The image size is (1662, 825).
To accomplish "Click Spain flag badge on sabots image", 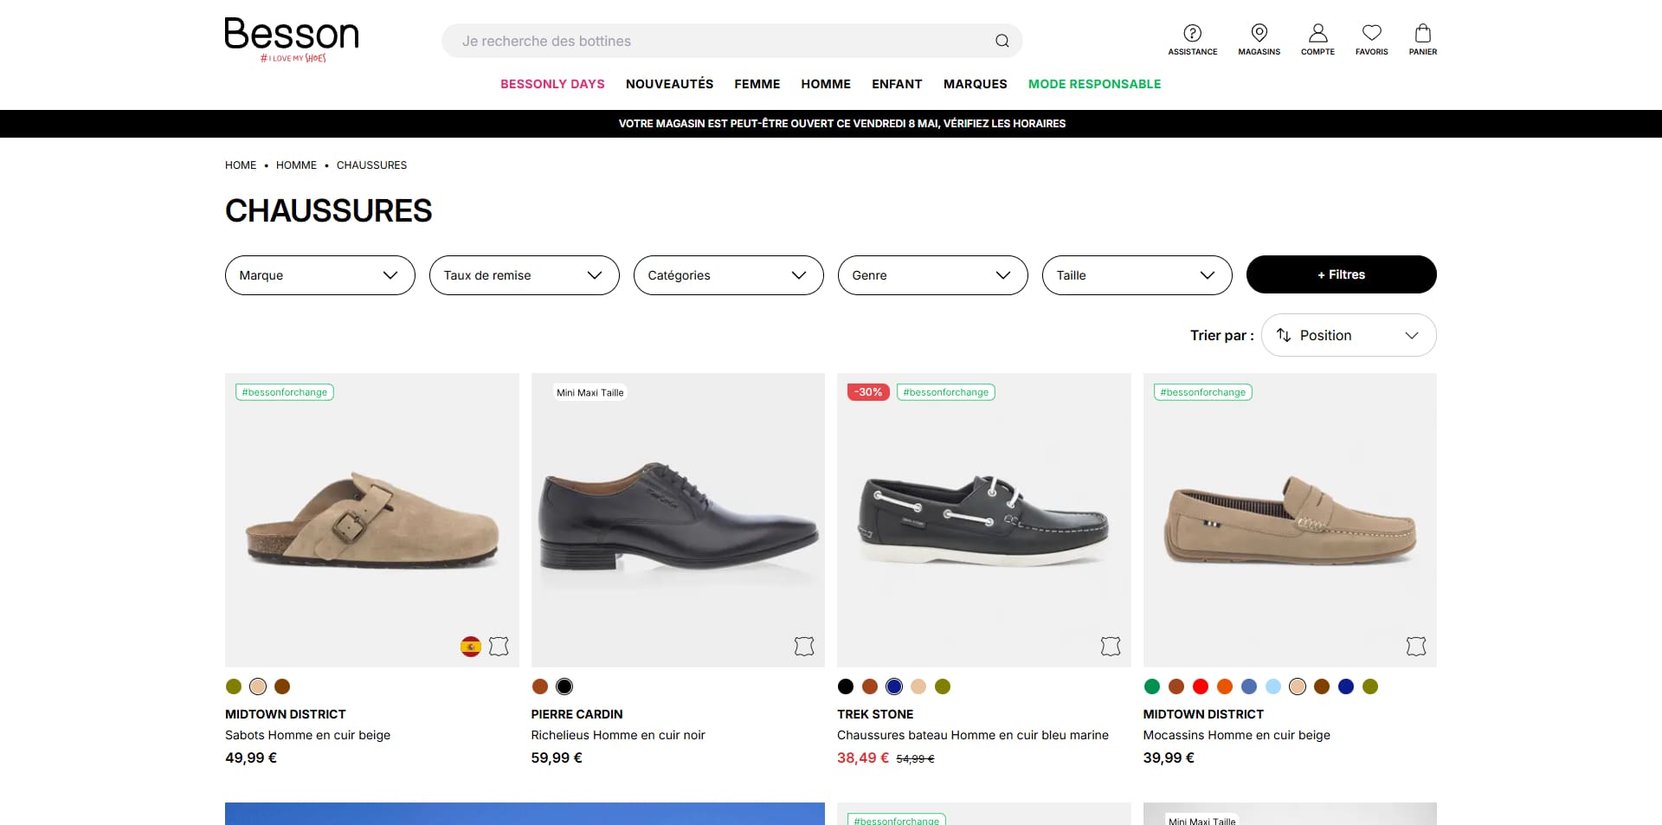I will coord(471,646).
